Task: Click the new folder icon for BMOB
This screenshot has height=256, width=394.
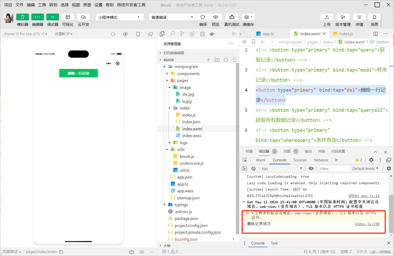Action: pyautogui.click(x=217, y=60)
